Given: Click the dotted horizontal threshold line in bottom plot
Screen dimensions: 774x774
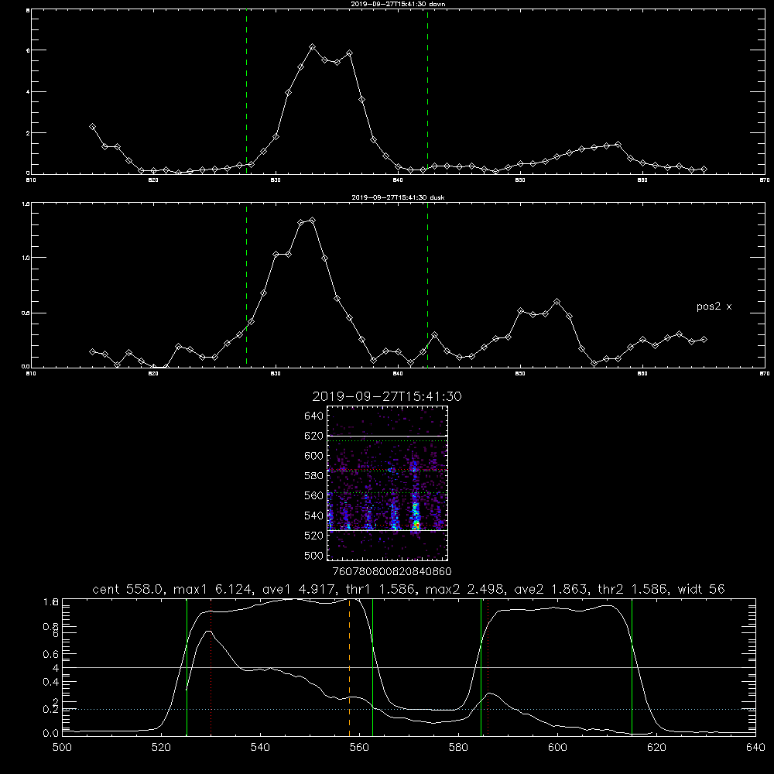Looking at the screenshot, I should (x=409, y=709).
